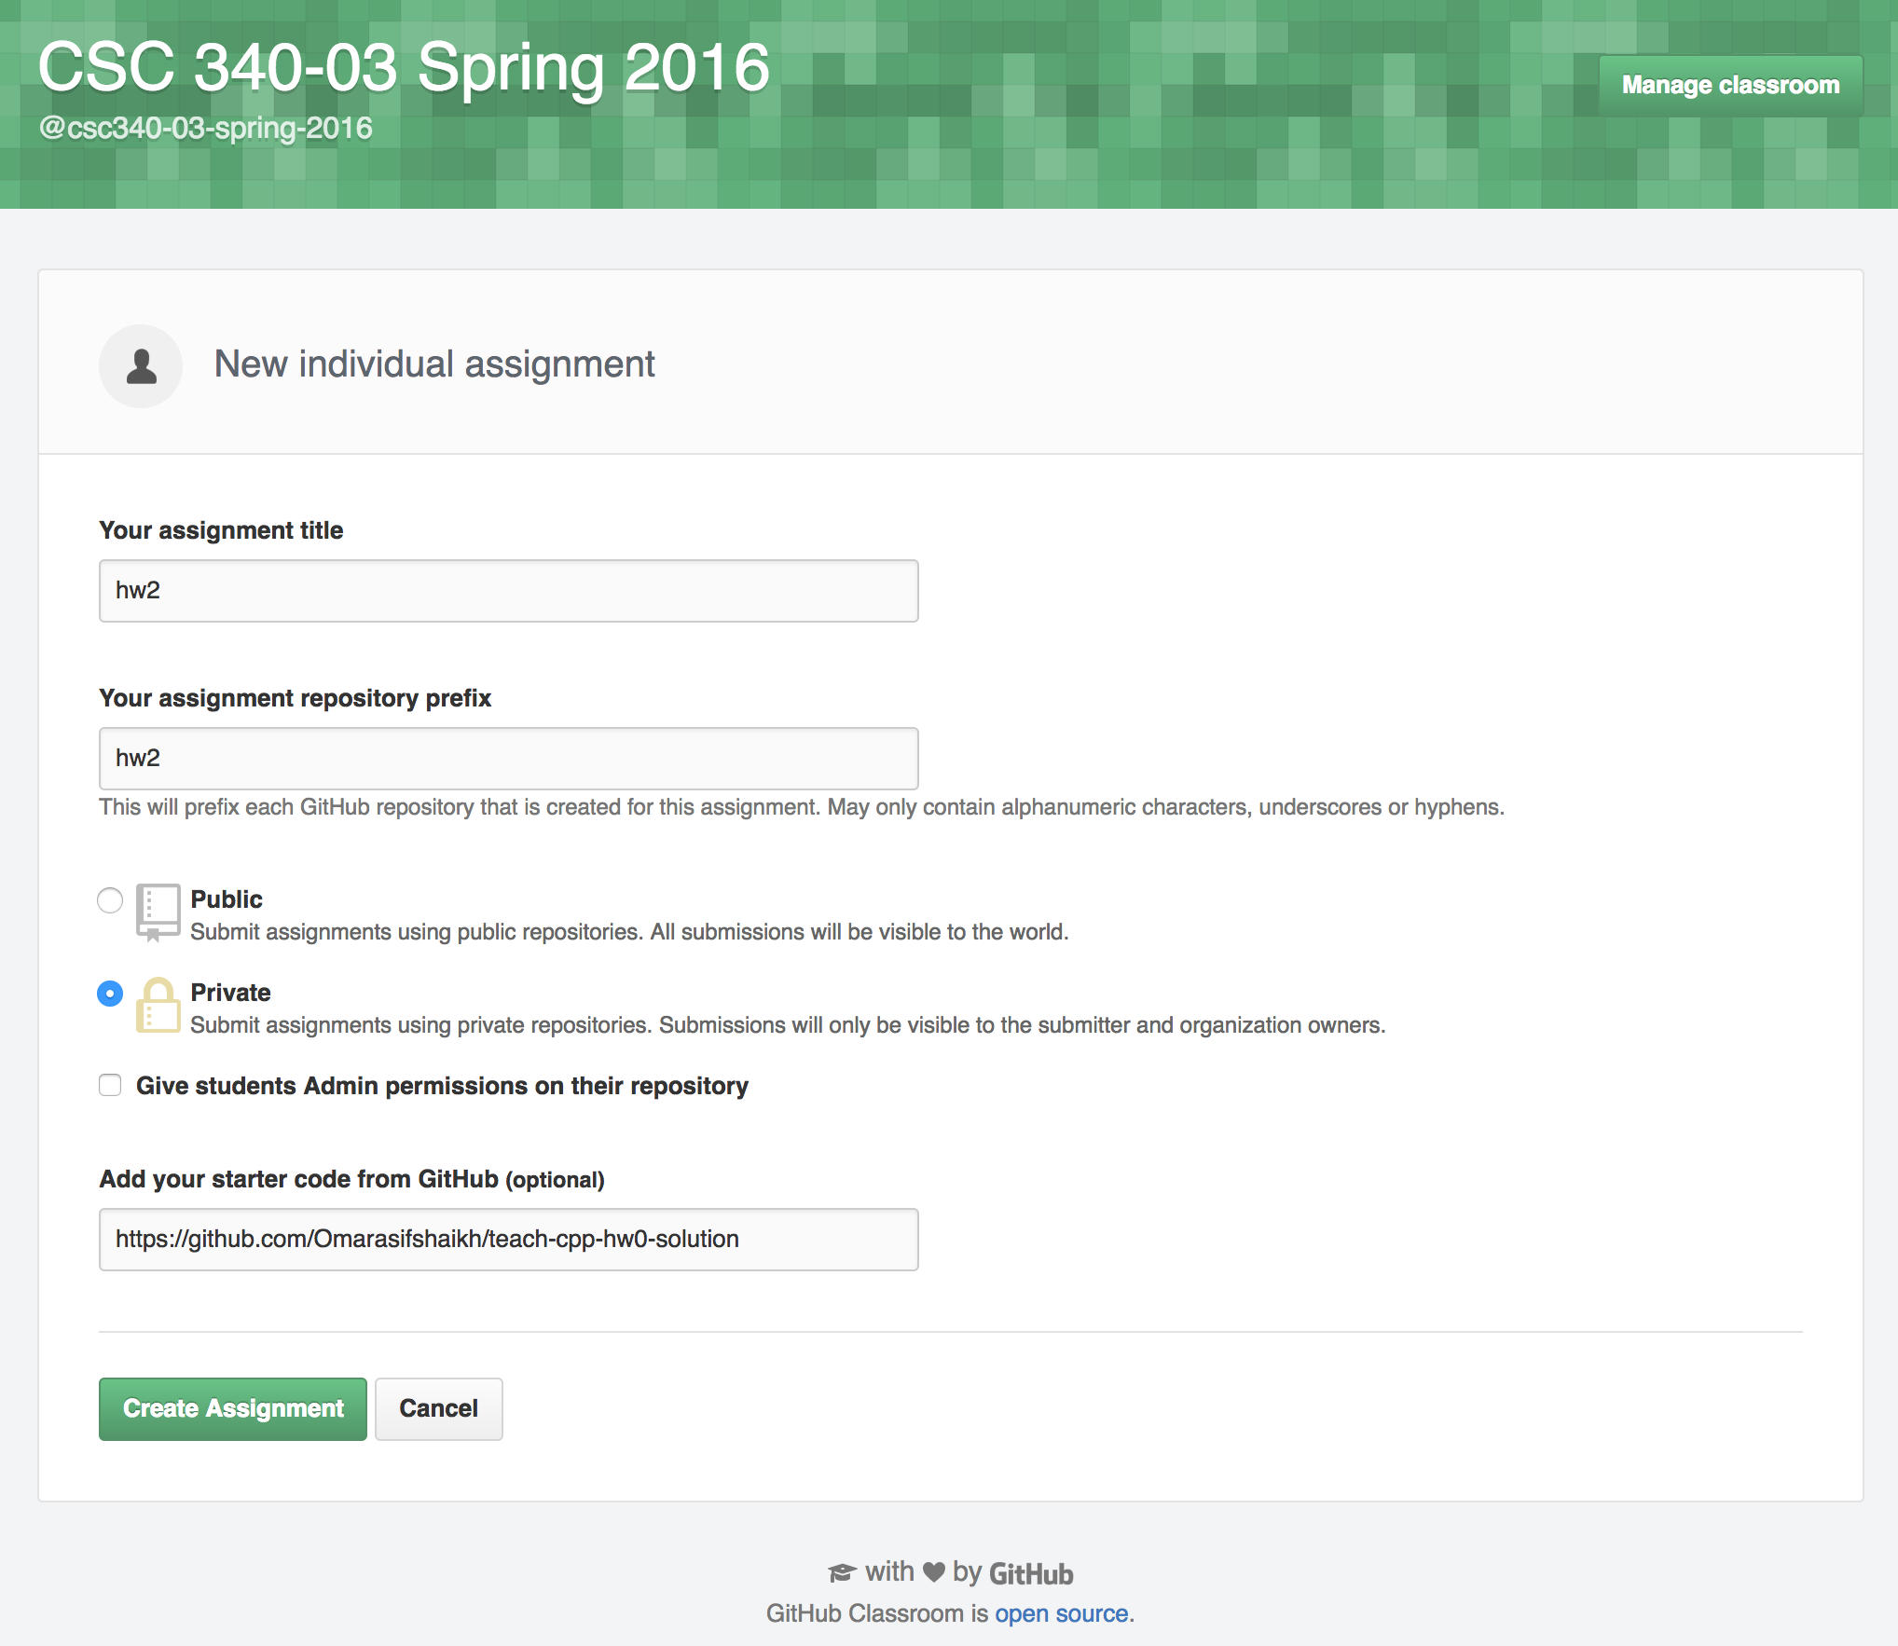
Task: Click the Public option label text
Action: tap(227, 899)
